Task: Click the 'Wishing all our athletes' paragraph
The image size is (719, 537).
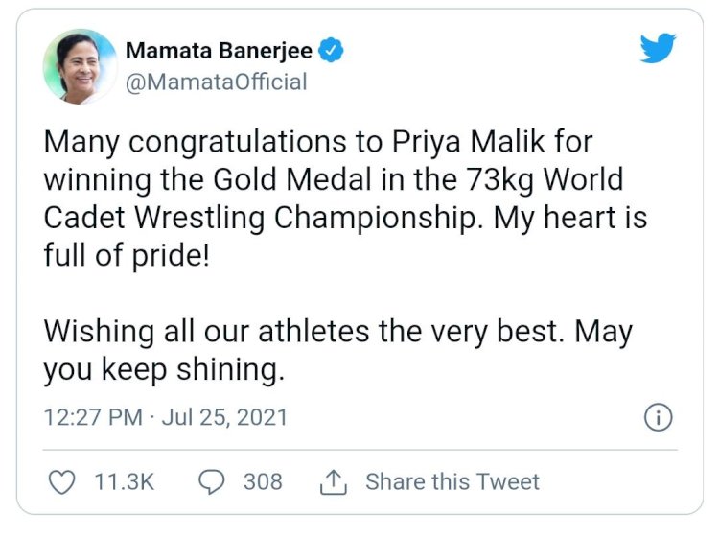Action: tap(338, 350)
